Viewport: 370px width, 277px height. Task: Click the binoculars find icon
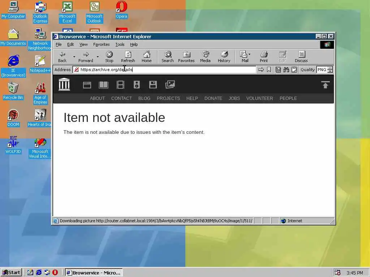[286, 70]
